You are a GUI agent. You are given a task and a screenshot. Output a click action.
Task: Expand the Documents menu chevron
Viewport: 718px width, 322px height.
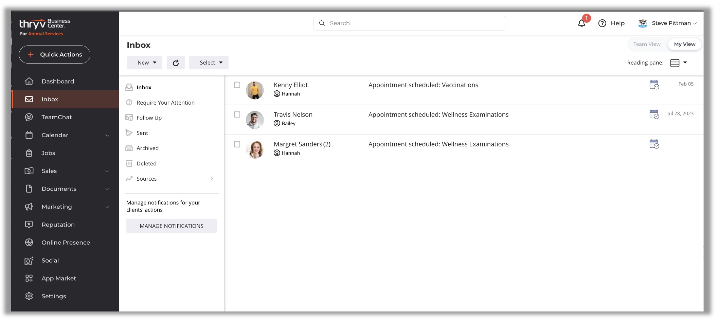click(107, 189)
